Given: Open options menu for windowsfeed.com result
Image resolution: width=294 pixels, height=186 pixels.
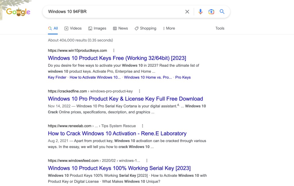Looking at the screenshot, I should [x=147, y=161].
